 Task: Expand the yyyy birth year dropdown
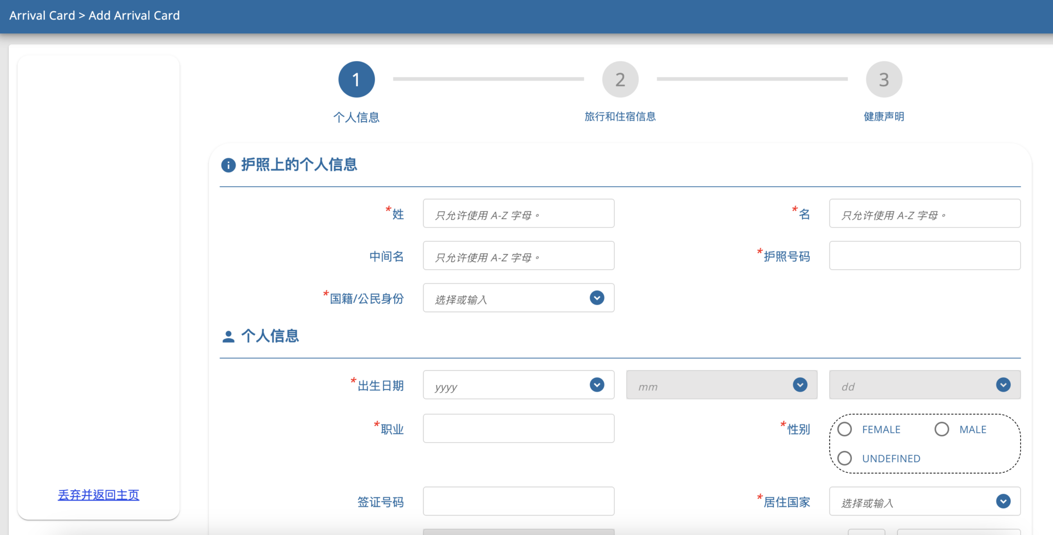tap(518, 385)
